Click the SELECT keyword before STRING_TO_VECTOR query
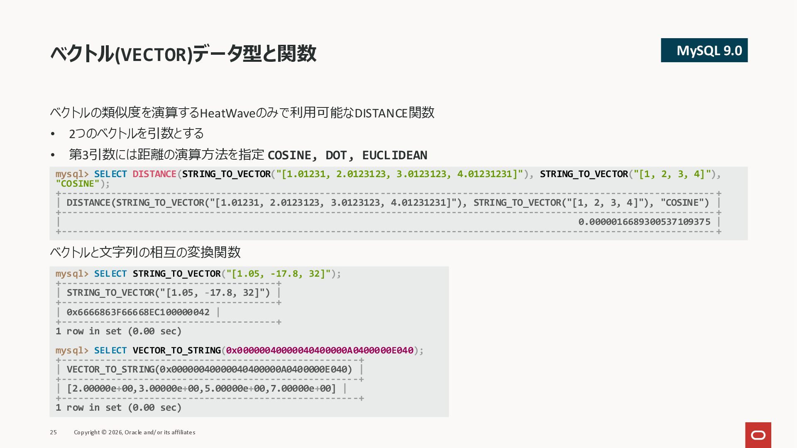 pos(110,274)
